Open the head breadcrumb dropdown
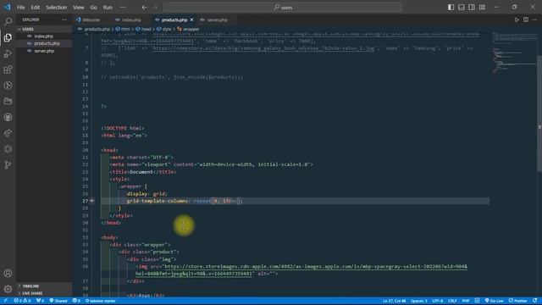The width and height of the screenshot is (542, 305). pyautogui.click(x=143, y=29)
